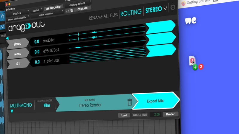This screenshot has height=134, width=239.
Task: Click the preset settings copy icon
Action: tap(72, 10)
